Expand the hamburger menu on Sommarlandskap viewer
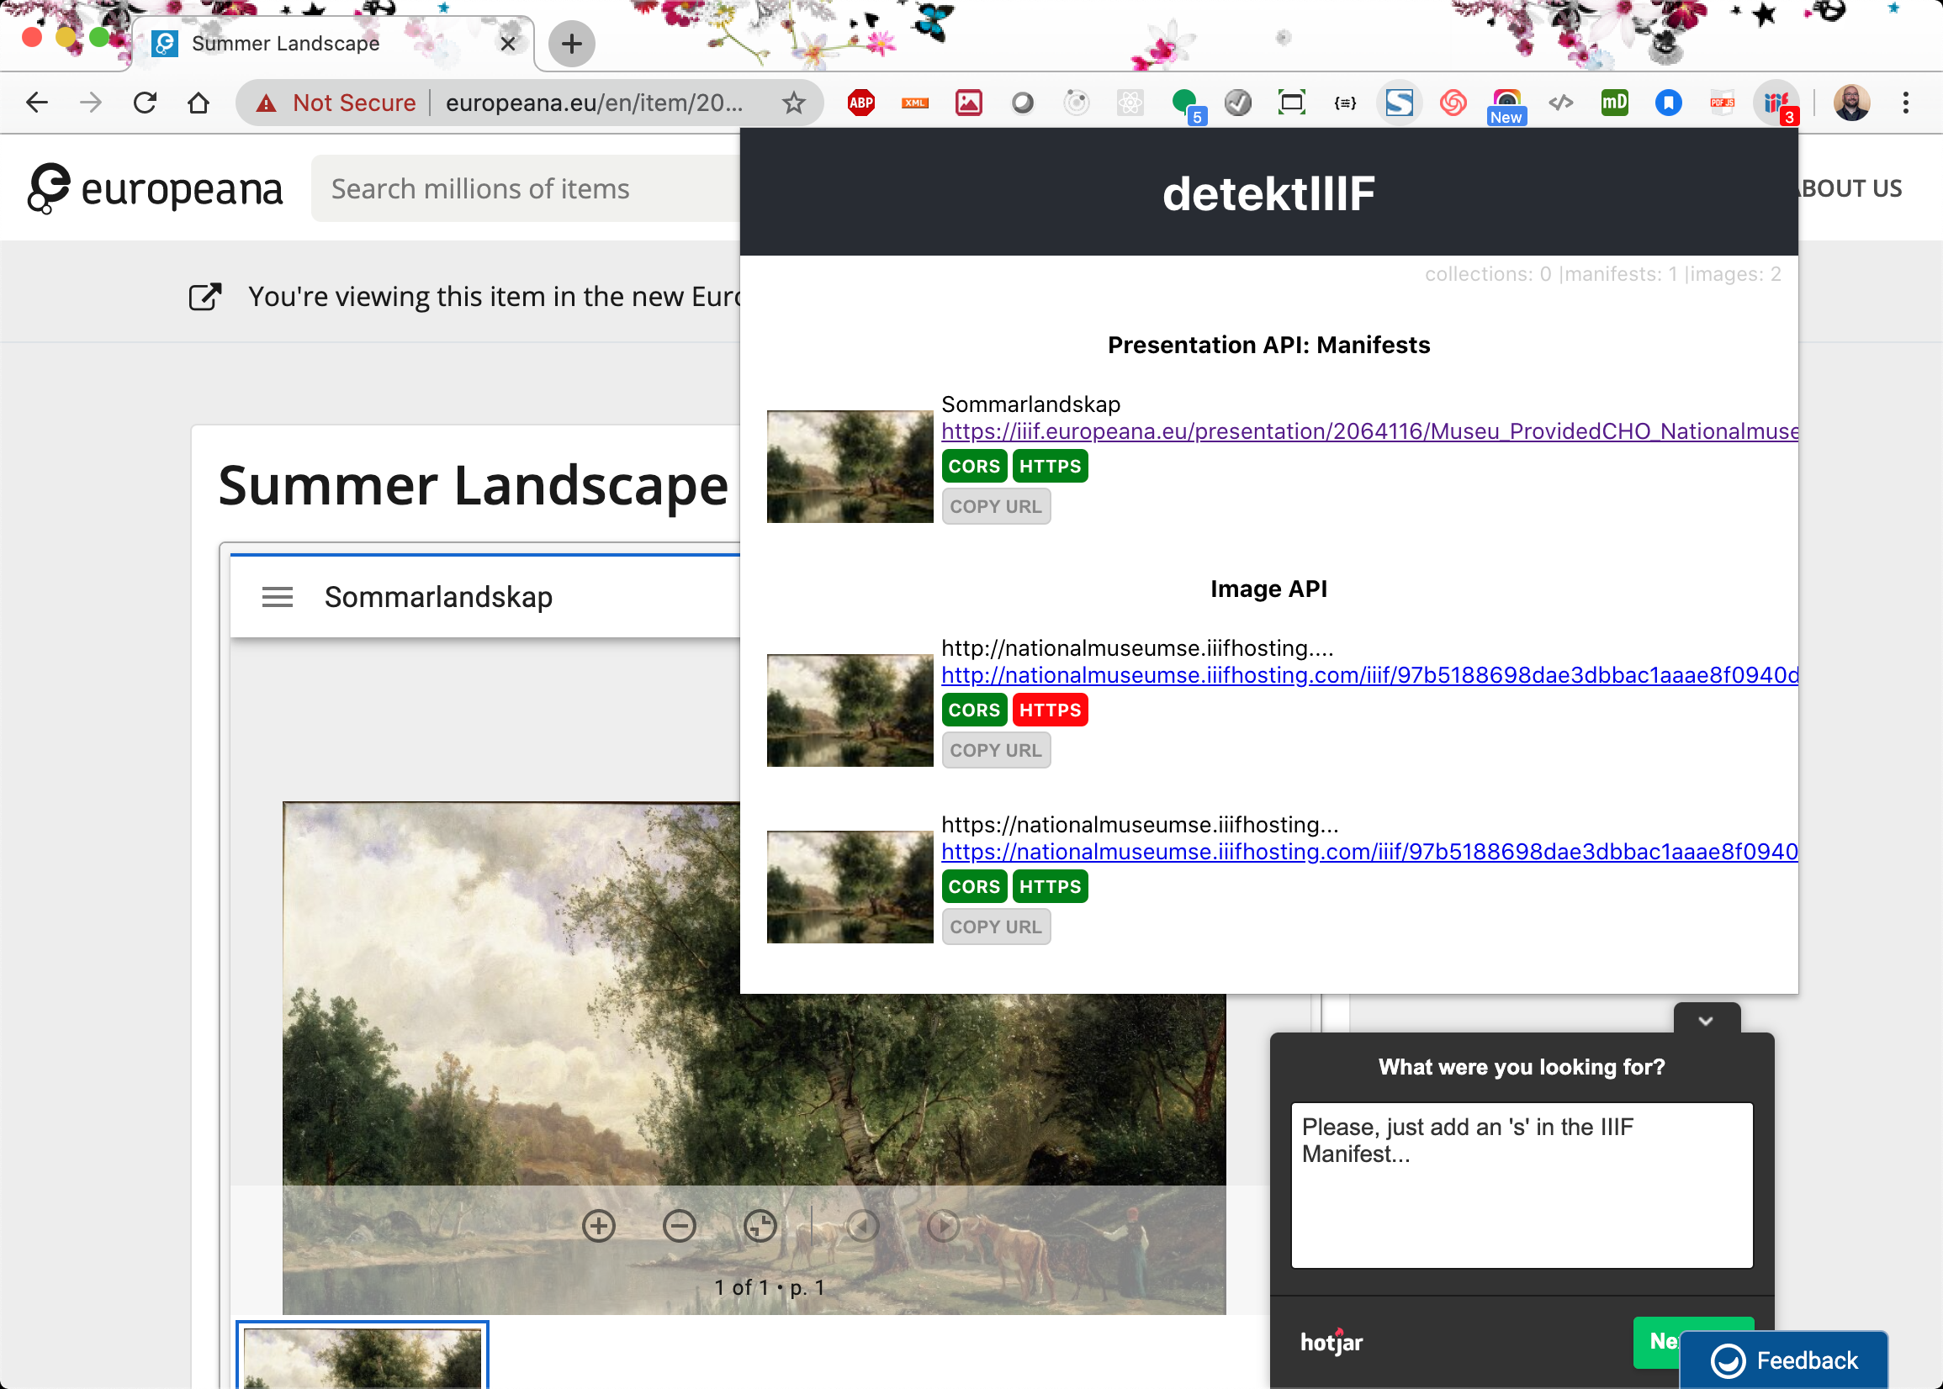 pos(277,597)
